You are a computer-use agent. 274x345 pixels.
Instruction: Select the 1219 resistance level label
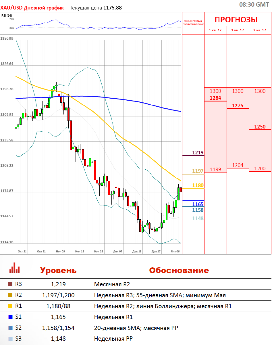click(x=198, y=152)
